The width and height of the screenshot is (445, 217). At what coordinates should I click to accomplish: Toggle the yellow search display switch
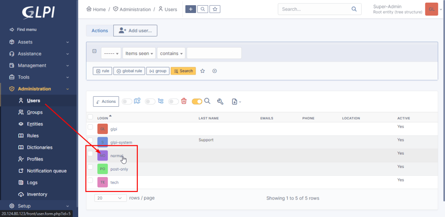[197, 102]
